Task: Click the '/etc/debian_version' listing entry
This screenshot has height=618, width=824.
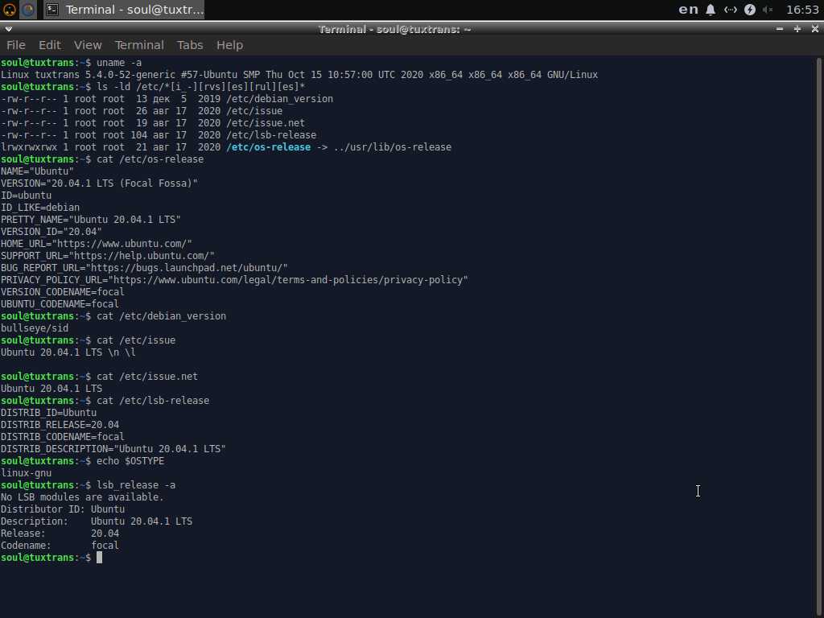Action: (x=279, y=99)
